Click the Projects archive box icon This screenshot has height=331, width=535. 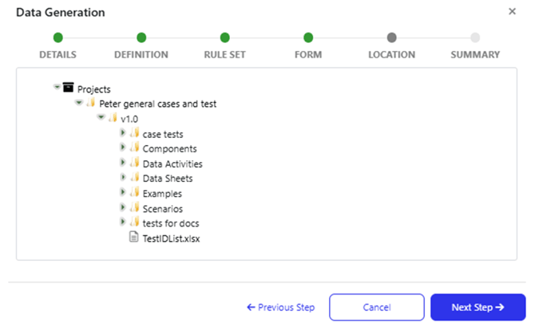coord(68,87)
